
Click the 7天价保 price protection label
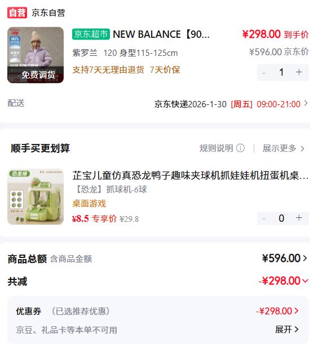165,70
